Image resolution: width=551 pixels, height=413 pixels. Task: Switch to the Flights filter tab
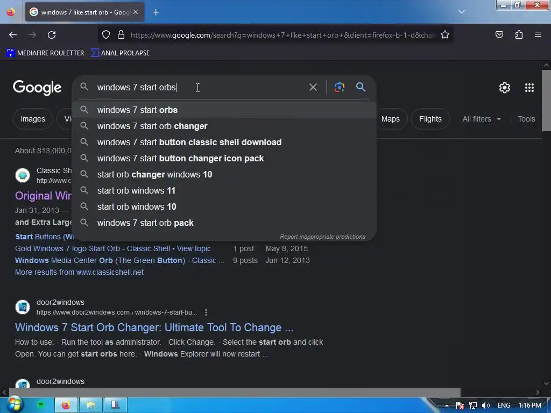click(x=430, y=119)
